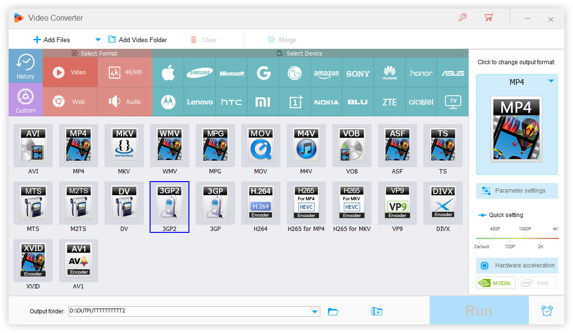Click the Merge button
The image size is (573, 333).
[282, 40]
